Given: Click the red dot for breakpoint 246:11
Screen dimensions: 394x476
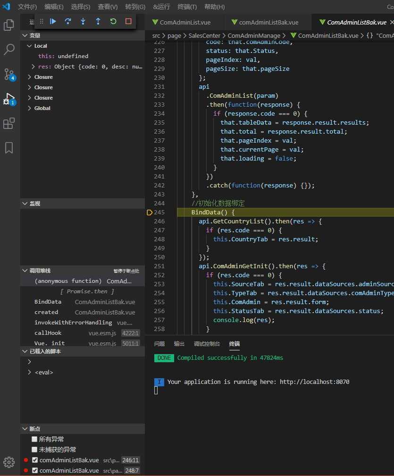Looking at the screenshot, I should click(26, 460).
